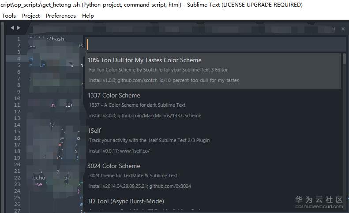The width and height of the screenshot is (349, 213).
Task: Open the Project menu
Action: pos(31,15)
